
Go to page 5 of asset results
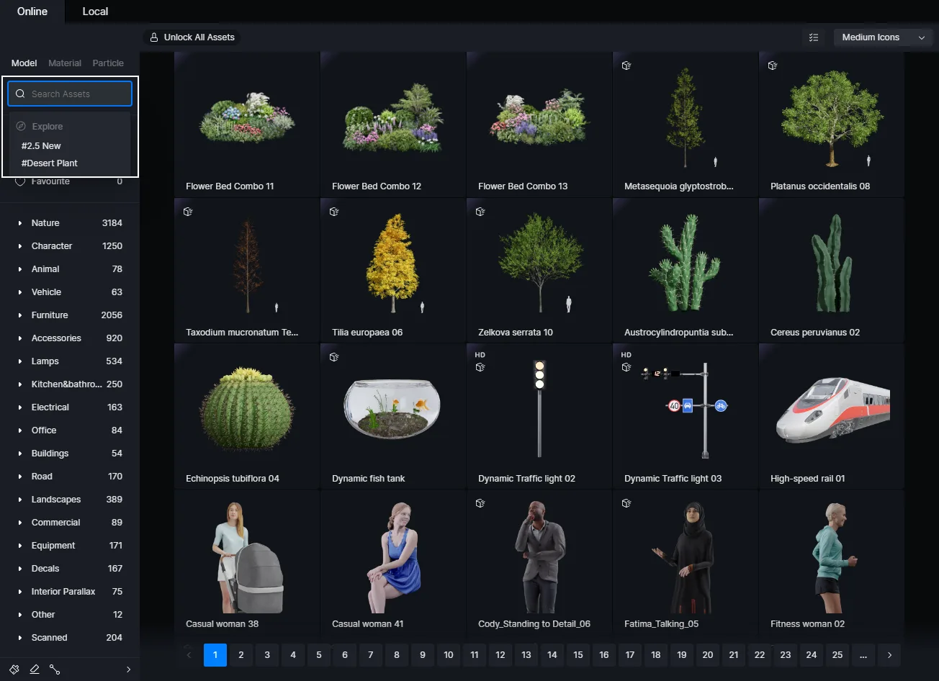pyautogui.click(x=318, y=655)
